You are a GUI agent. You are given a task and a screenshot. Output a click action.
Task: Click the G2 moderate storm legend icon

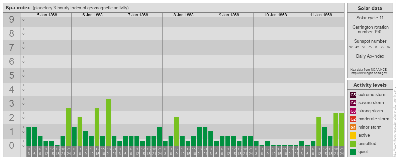(353, 119)
